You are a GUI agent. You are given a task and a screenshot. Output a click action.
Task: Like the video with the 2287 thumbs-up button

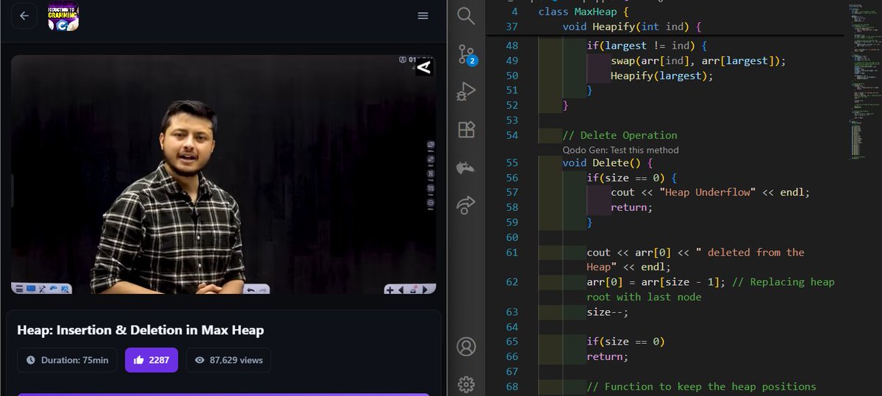[x=151, y=360]
